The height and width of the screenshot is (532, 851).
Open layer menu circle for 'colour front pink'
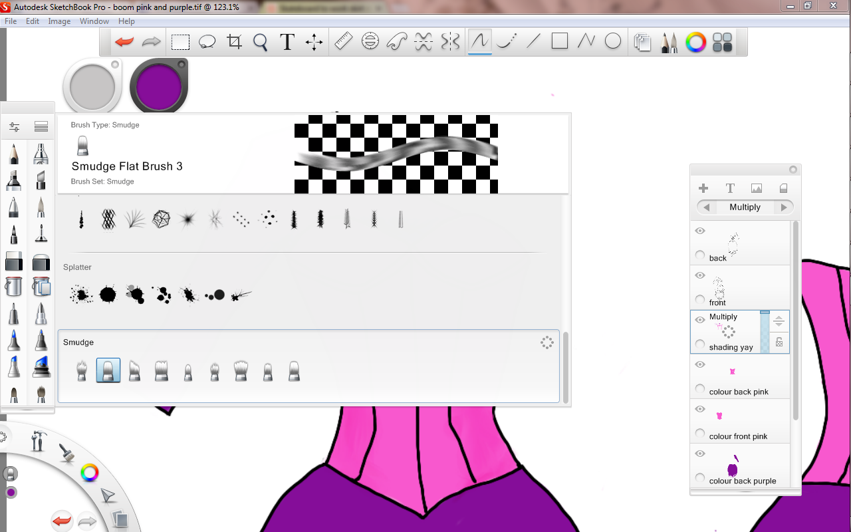pyautogui.click(x=700, y=433)
